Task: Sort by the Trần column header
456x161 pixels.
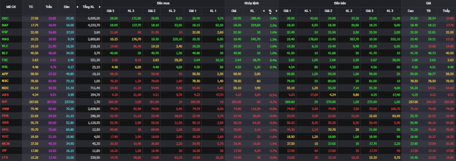Action: pos(49,7)
